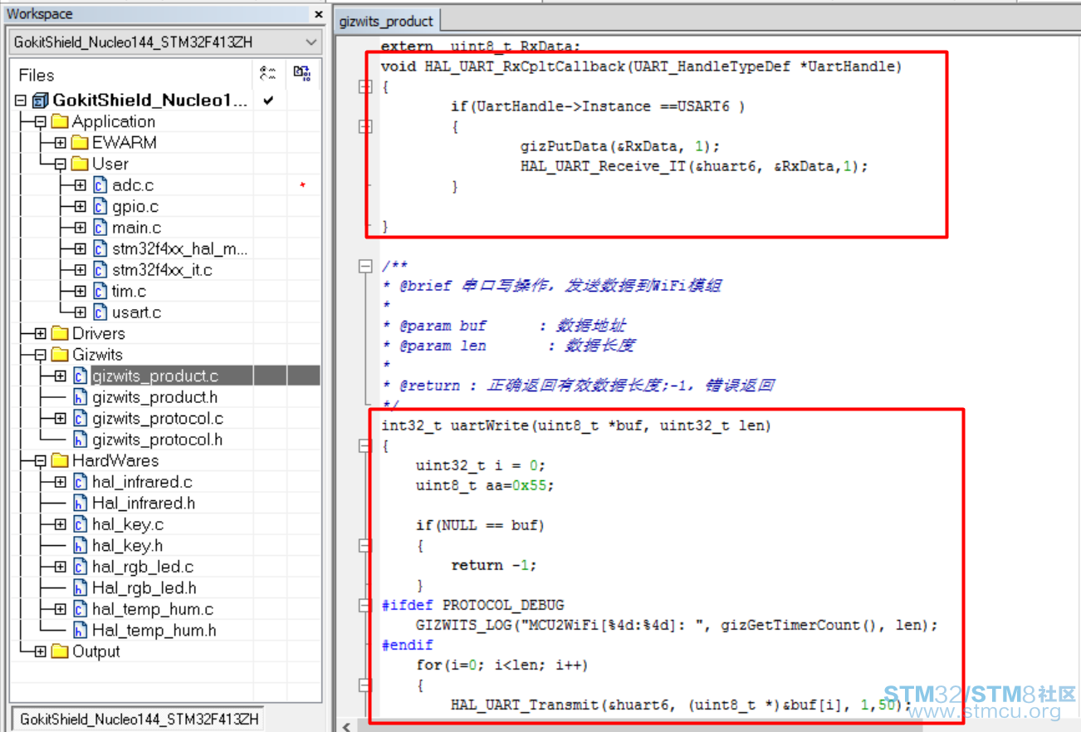Select the main.c file icon
This screenshot has width=1081, height=732.
point(100,228)
